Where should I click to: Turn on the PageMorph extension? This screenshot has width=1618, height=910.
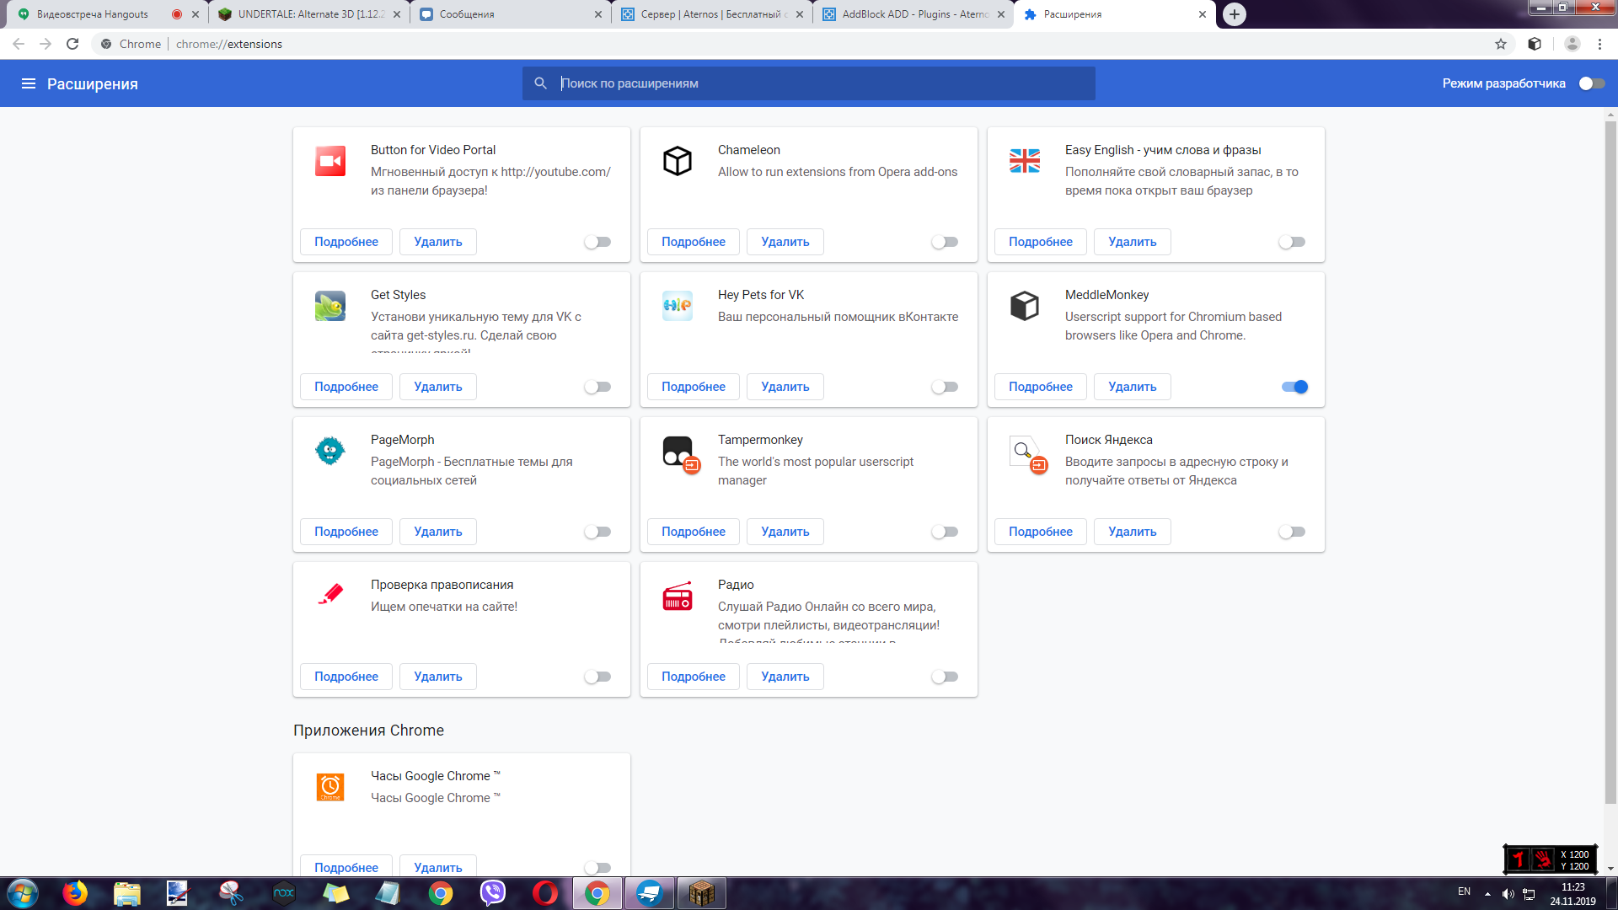[x=597, y=532]
